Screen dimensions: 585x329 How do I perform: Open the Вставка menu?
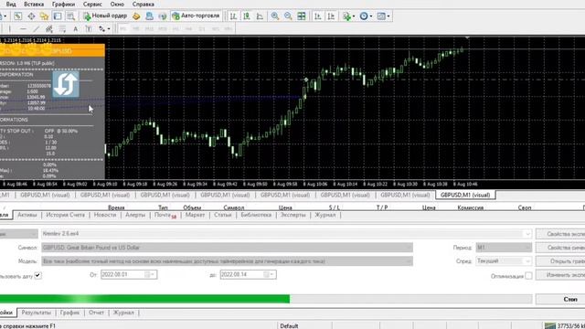(34, 4)
